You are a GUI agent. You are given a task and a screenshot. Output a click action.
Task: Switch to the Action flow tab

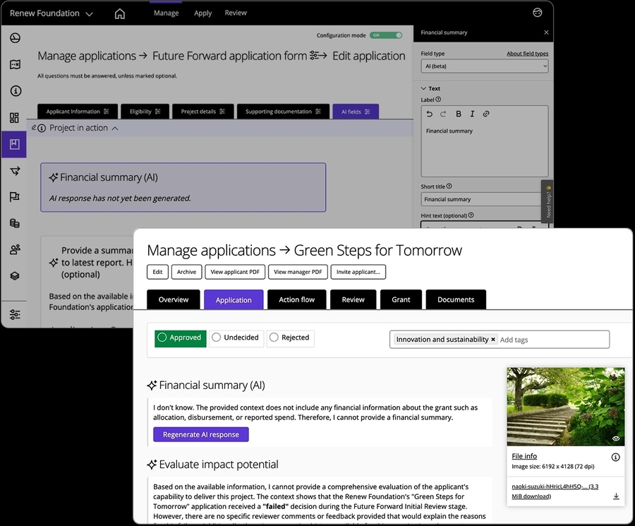point(296,299)
